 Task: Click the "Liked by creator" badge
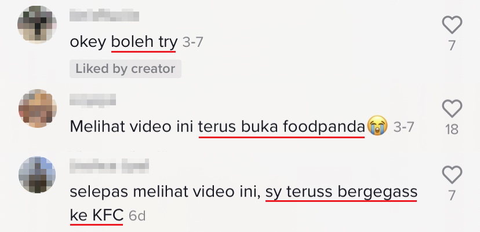tap(126, 69)
